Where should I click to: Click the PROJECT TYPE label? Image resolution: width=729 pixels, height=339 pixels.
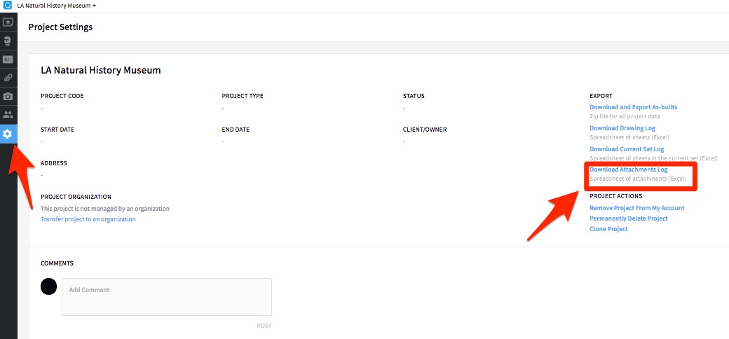[243, 96]
